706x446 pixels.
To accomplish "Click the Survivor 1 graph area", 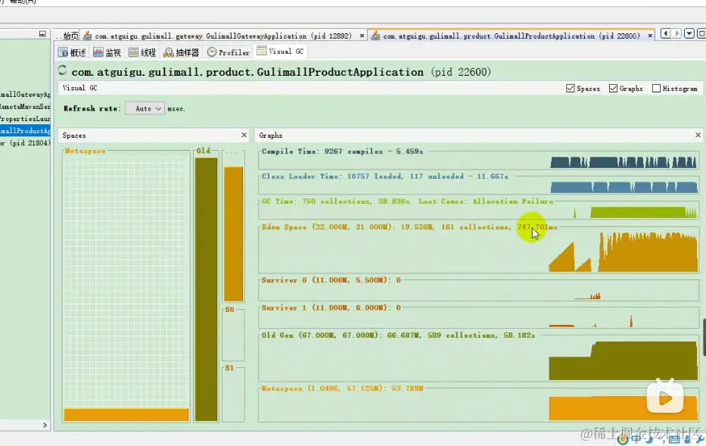I will tap(479, 318).
